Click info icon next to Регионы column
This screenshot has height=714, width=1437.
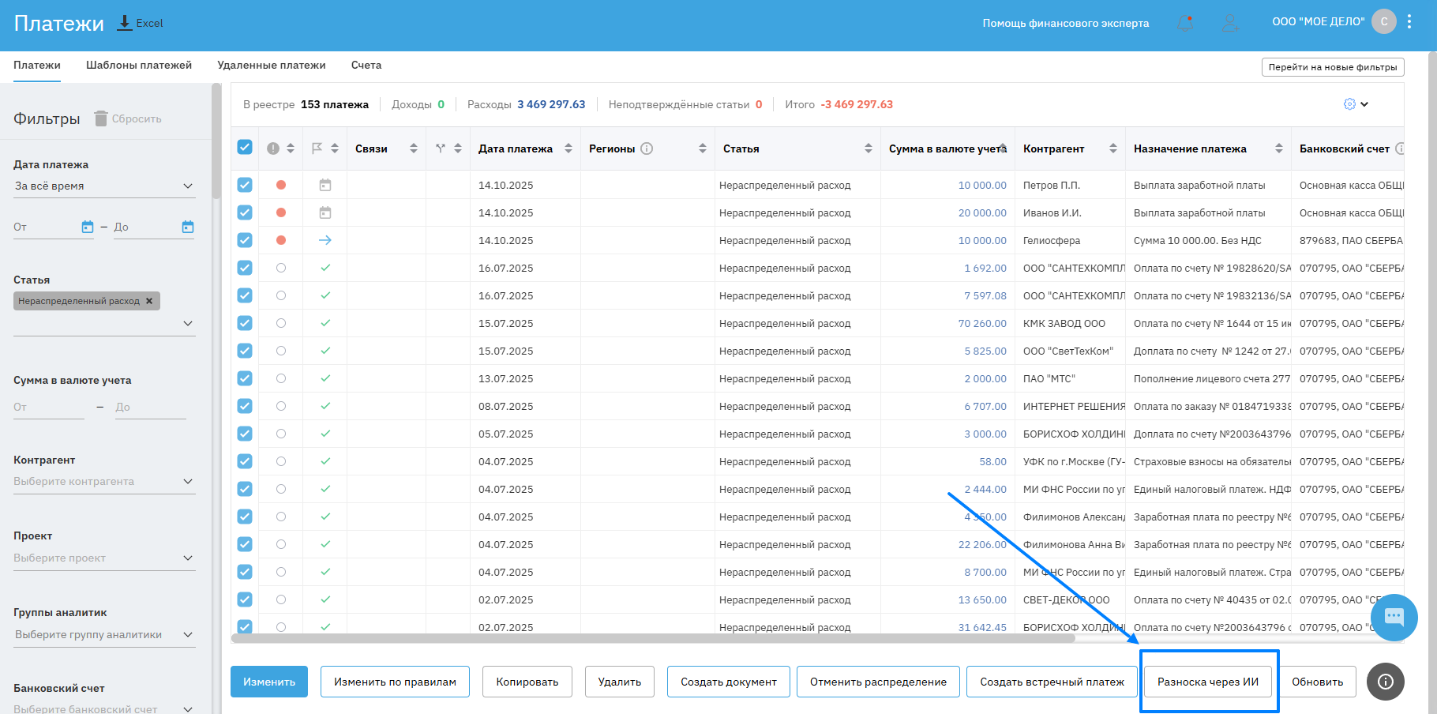pyautogui.click(x=647, y=148)
